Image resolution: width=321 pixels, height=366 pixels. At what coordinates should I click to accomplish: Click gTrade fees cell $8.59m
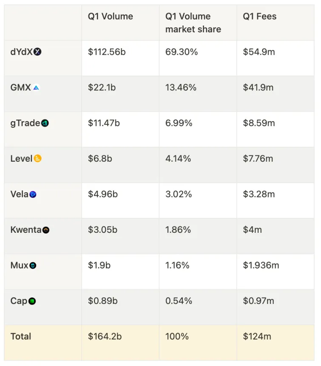pyautogui.click(x=259, y=123)
